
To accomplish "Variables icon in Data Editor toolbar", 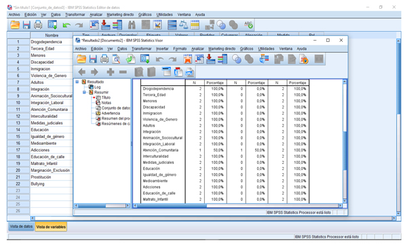I will point(117,25).
